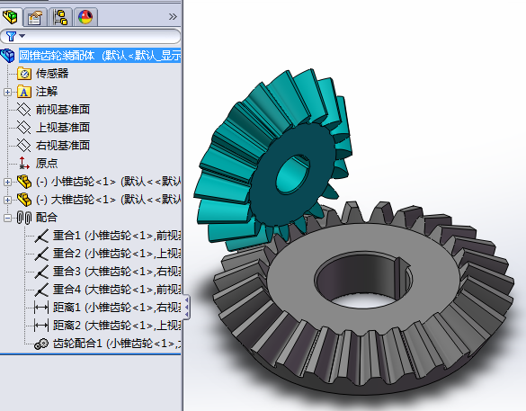Click the part icon of 大锥齿轮<1>
The height and width of the screenshot is (411, 526).
tap(24, 200)
